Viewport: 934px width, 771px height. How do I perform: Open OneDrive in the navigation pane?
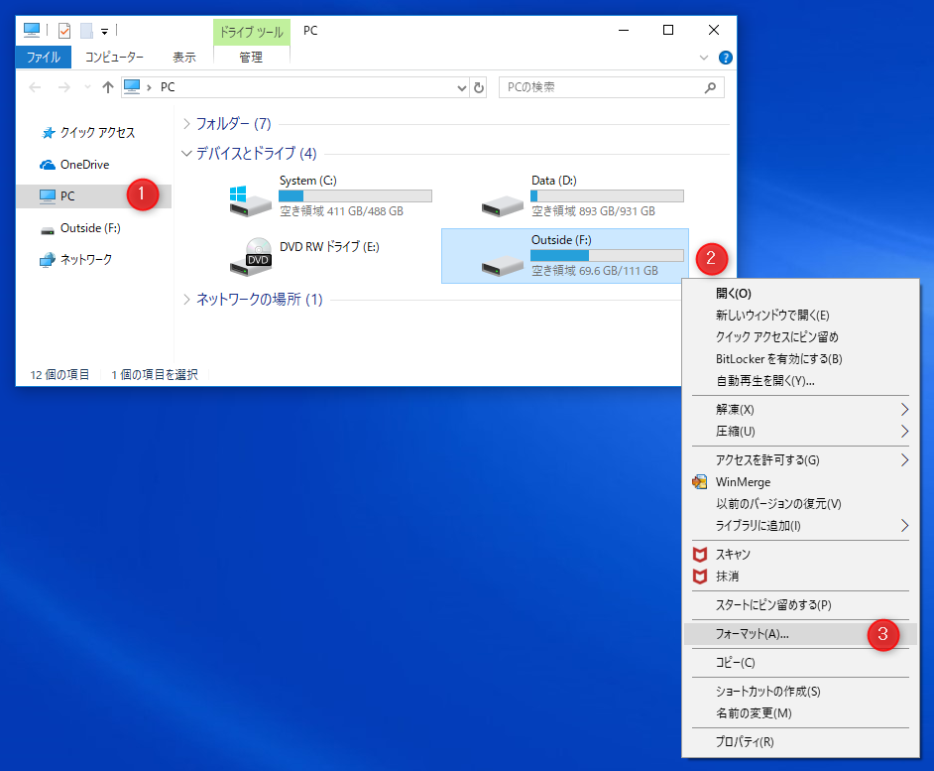84,165
